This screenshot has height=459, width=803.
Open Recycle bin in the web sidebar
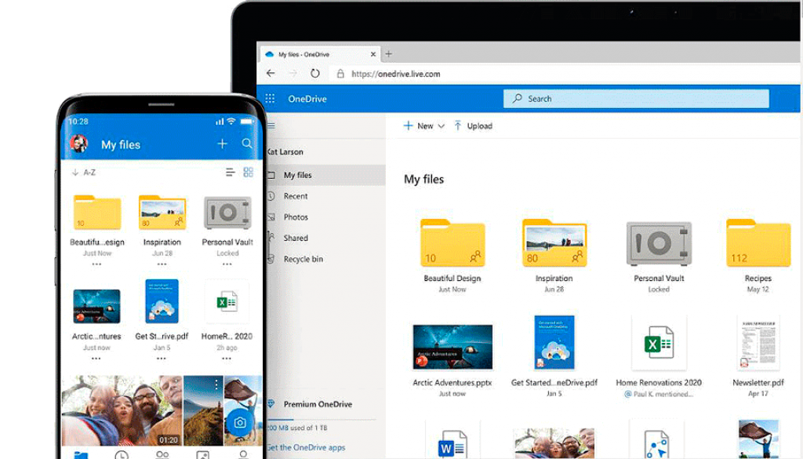[x=303, y=259]
